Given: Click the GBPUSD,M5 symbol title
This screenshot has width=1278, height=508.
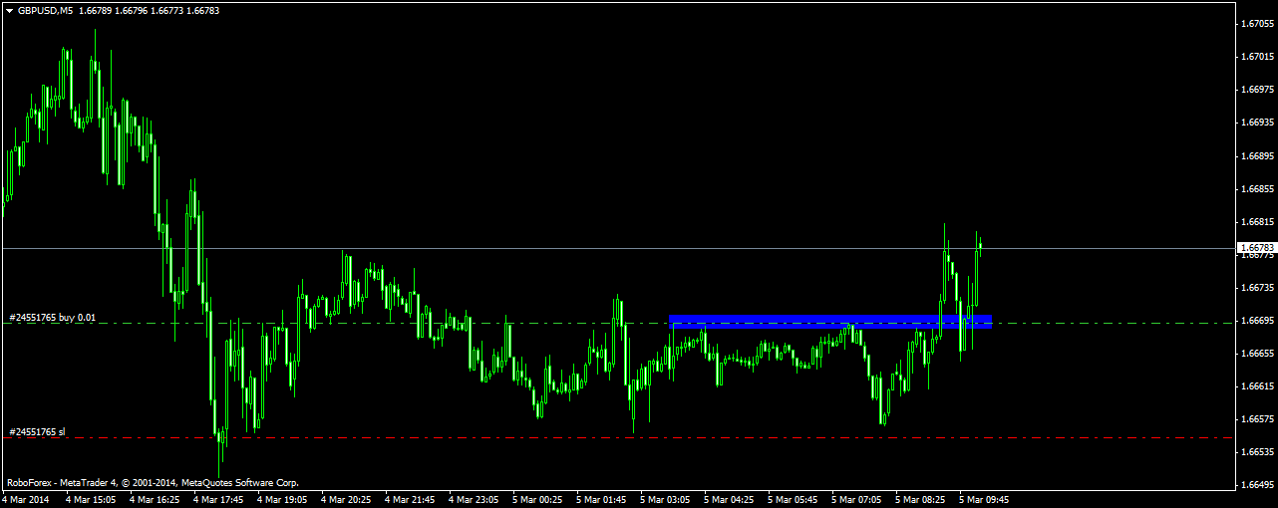Looking at the screenshot, I should click(x=44, y=10).
